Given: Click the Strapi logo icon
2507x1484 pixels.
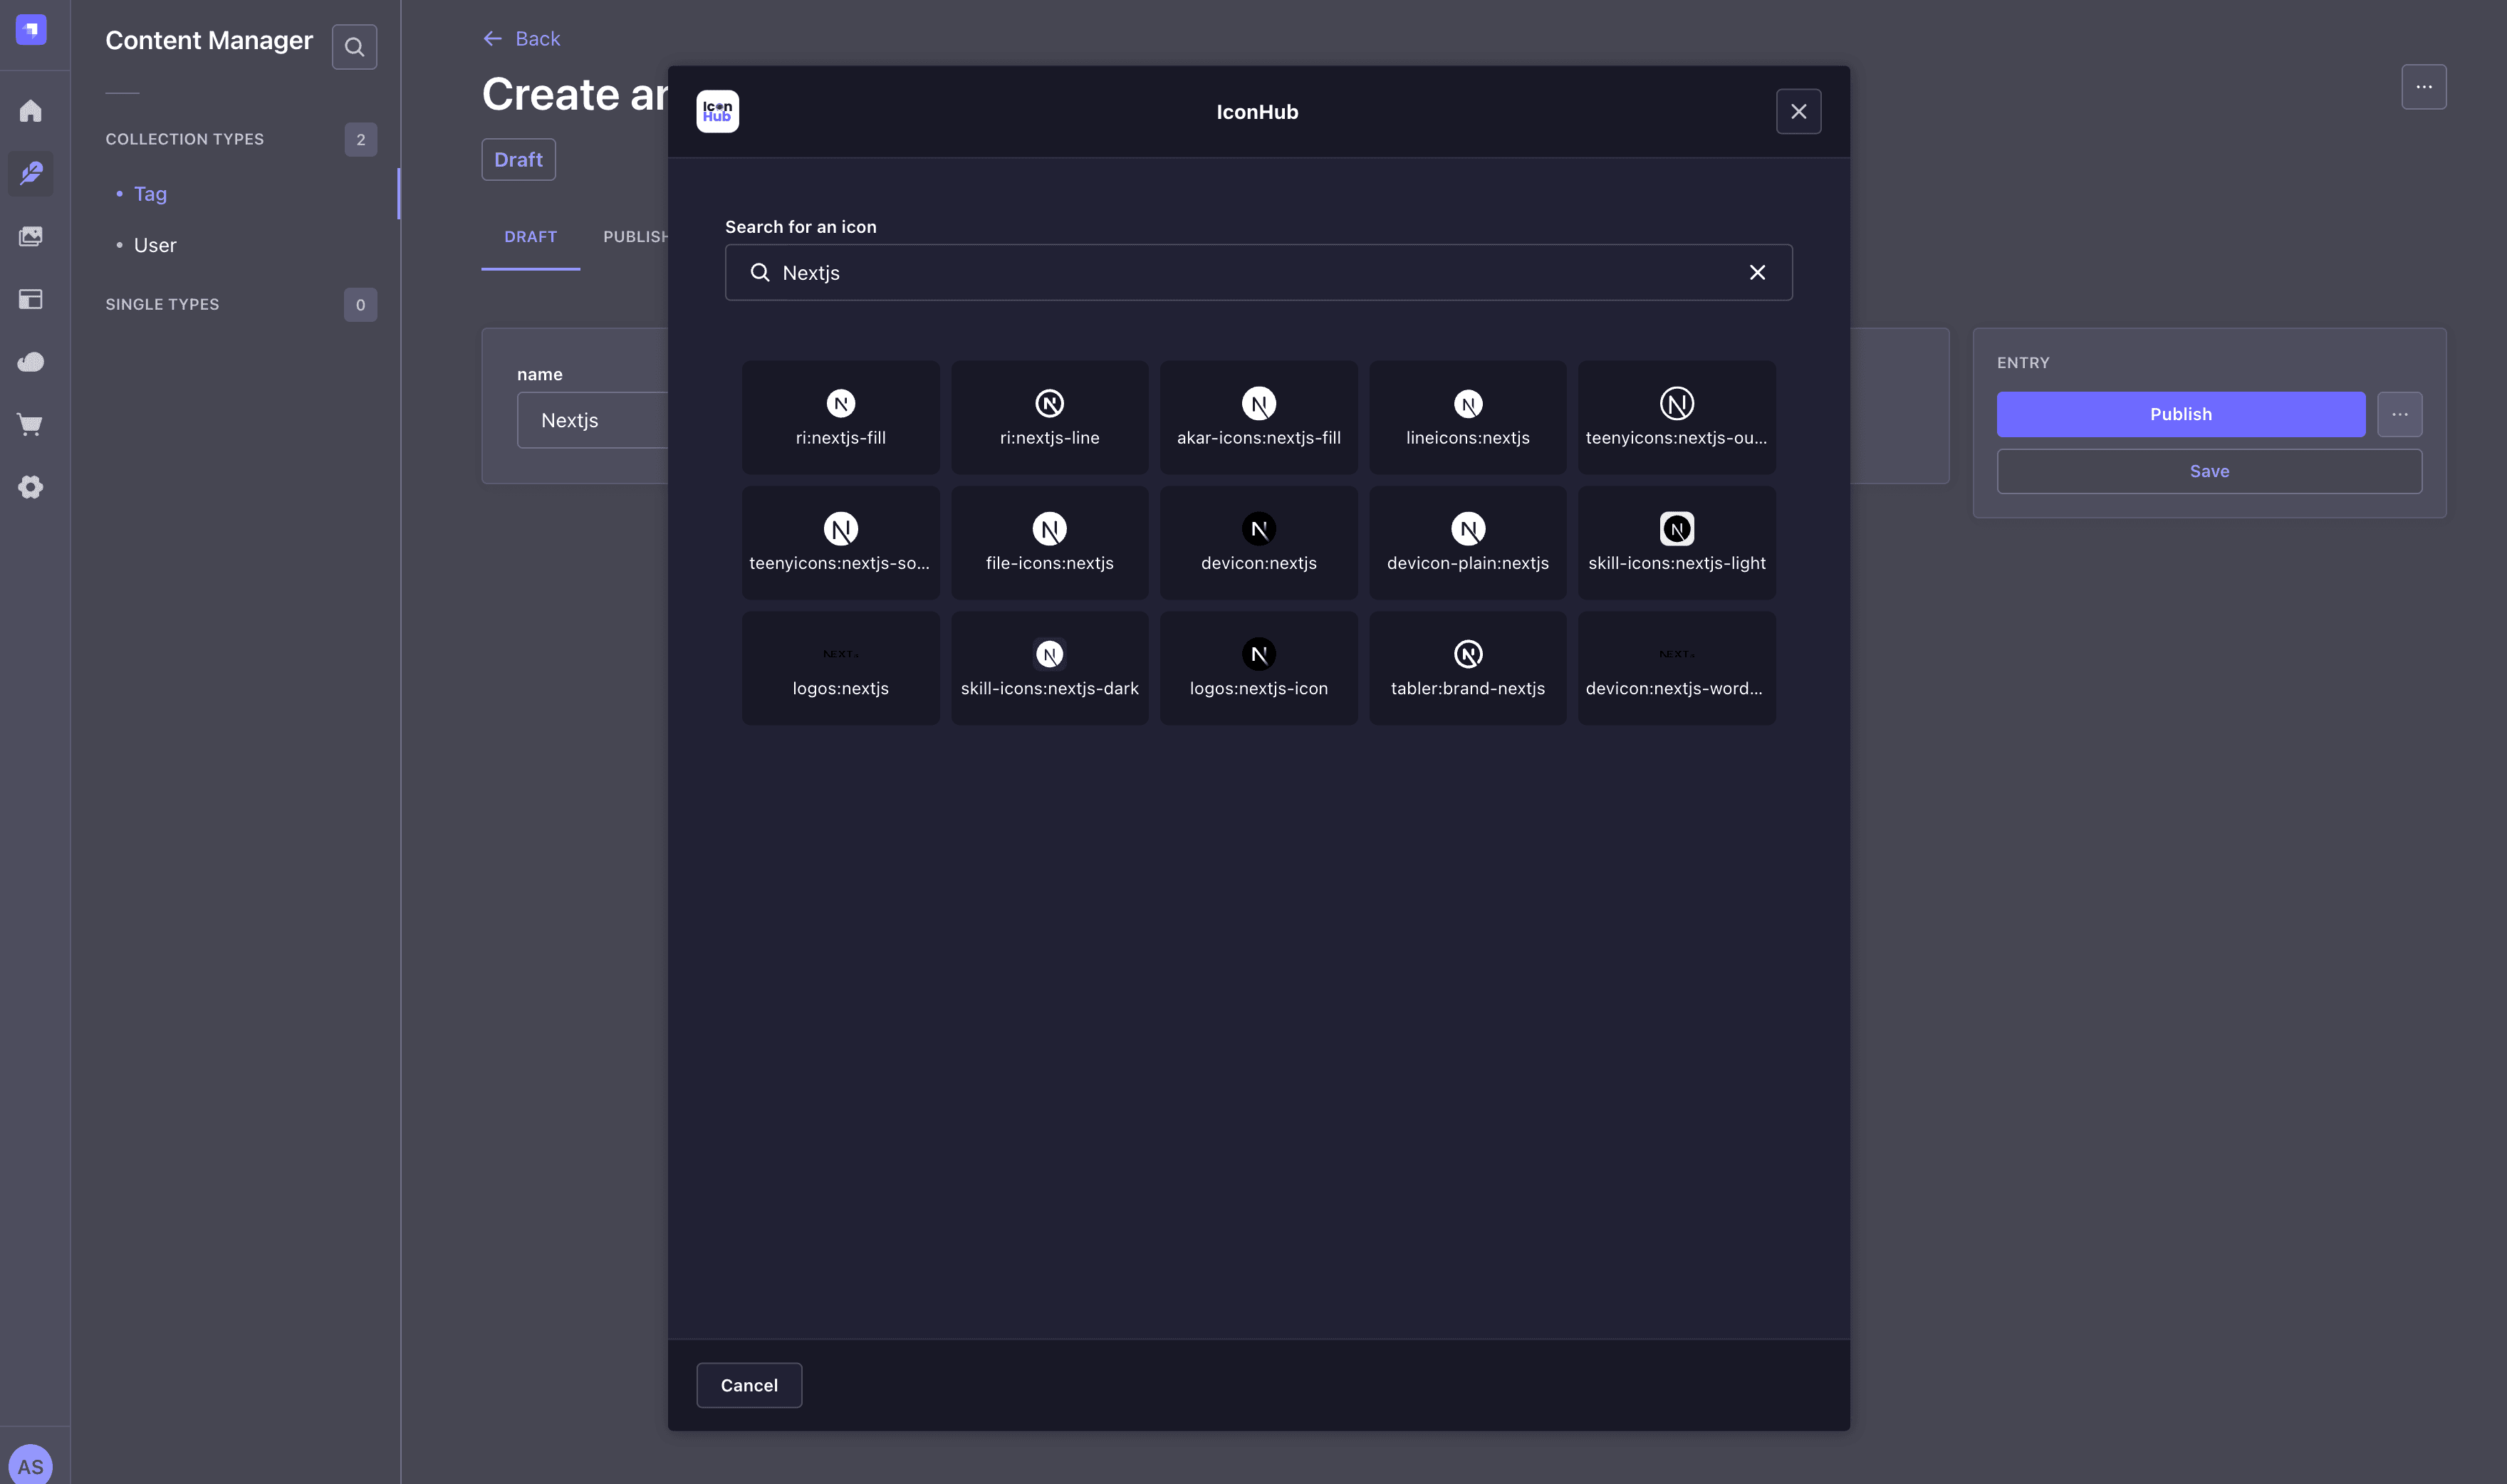Looking at the screenshot, I should click(31, 29).
